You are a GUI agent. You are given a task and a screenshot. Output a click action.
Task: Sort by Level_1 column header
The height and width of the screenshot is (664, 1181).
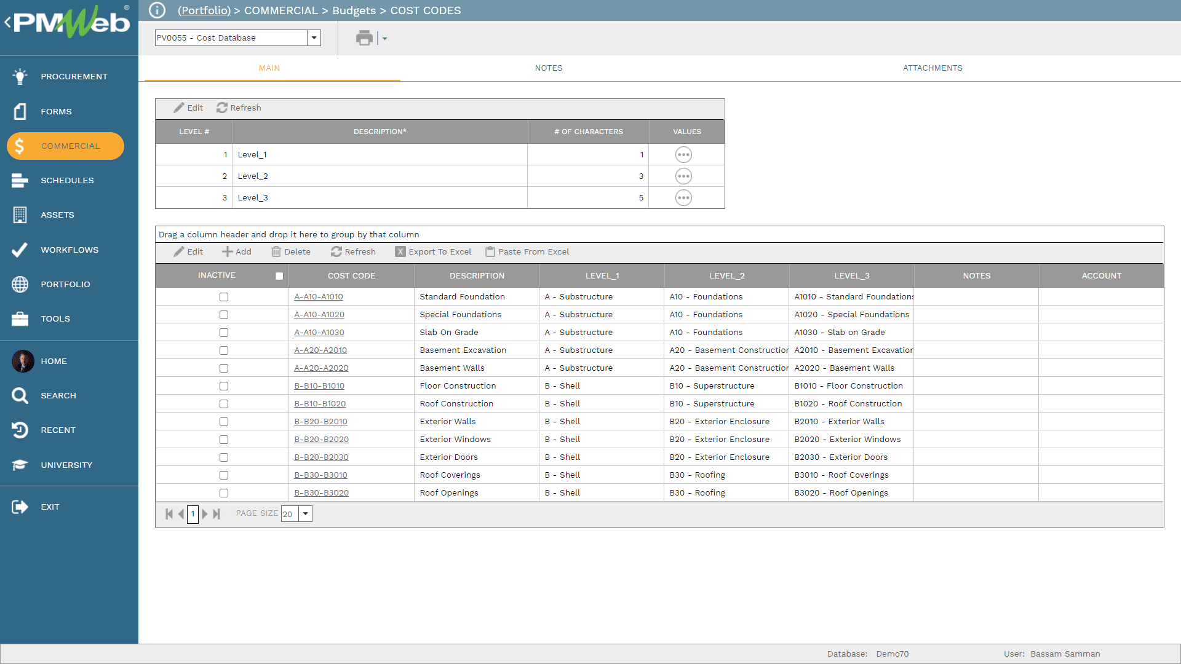[602, 276]
